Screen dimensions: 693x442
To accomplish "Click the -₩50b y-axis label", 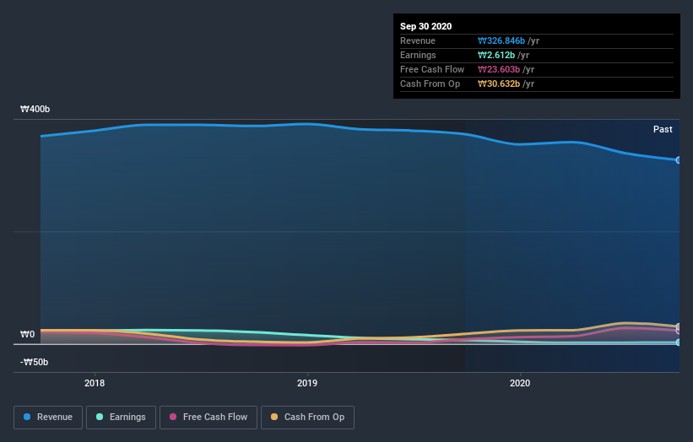I will point(34,362).
